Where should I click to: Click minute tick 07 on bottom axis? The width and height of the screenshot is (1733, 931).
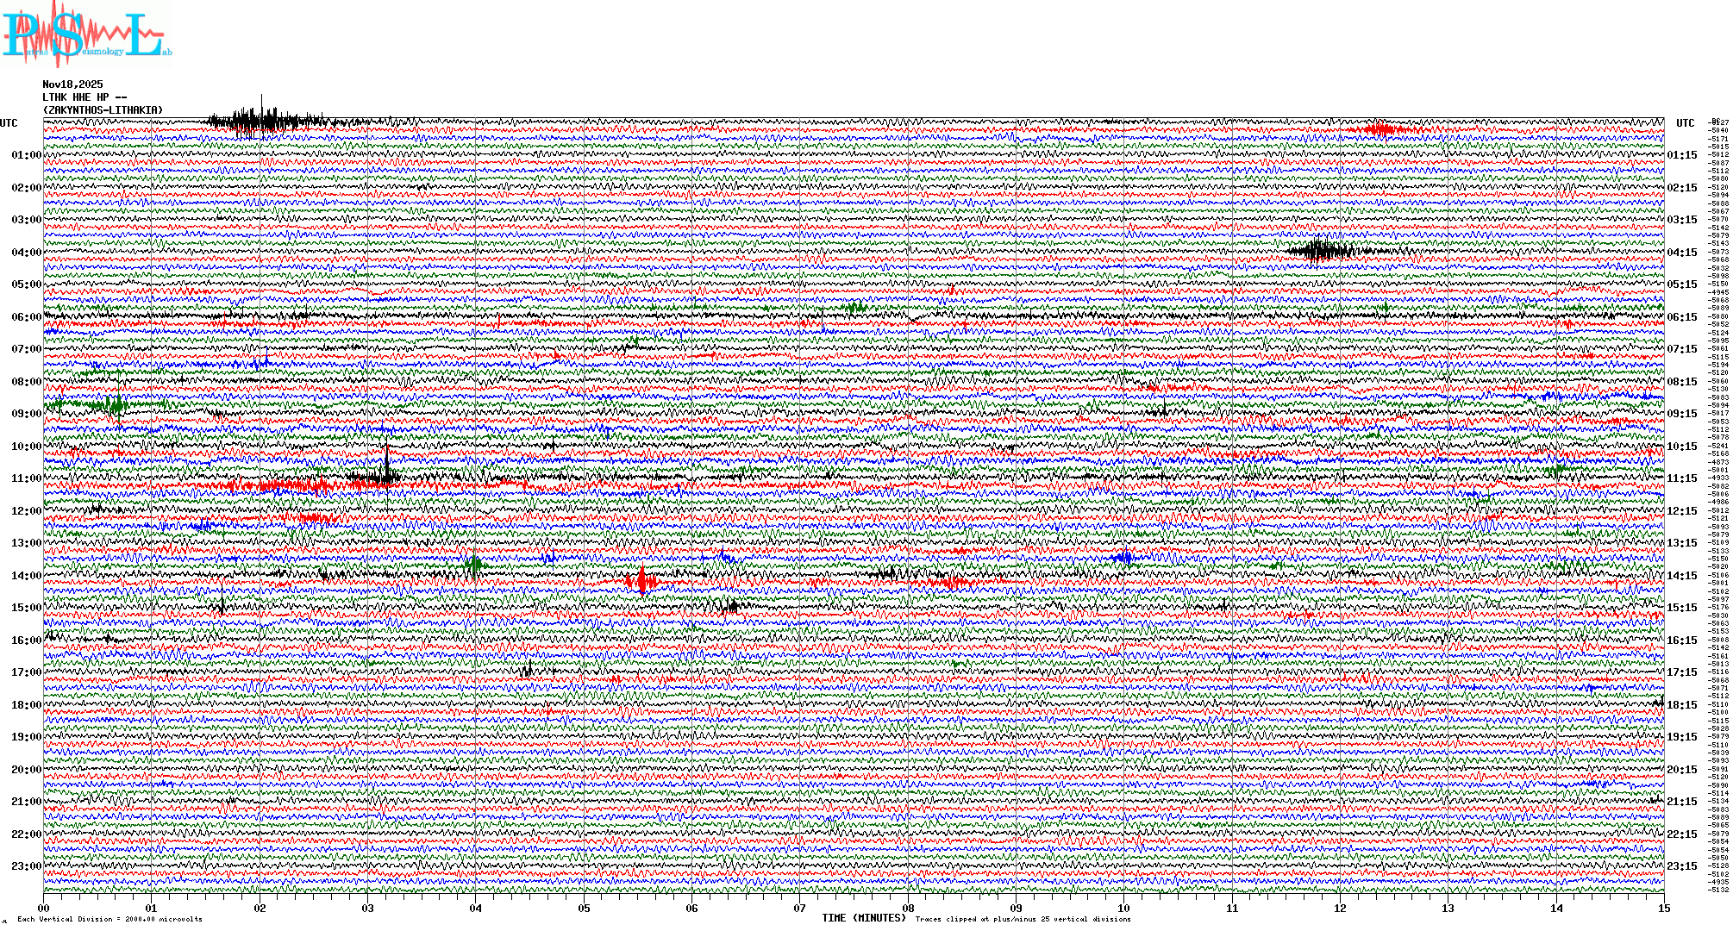(799, 908)
